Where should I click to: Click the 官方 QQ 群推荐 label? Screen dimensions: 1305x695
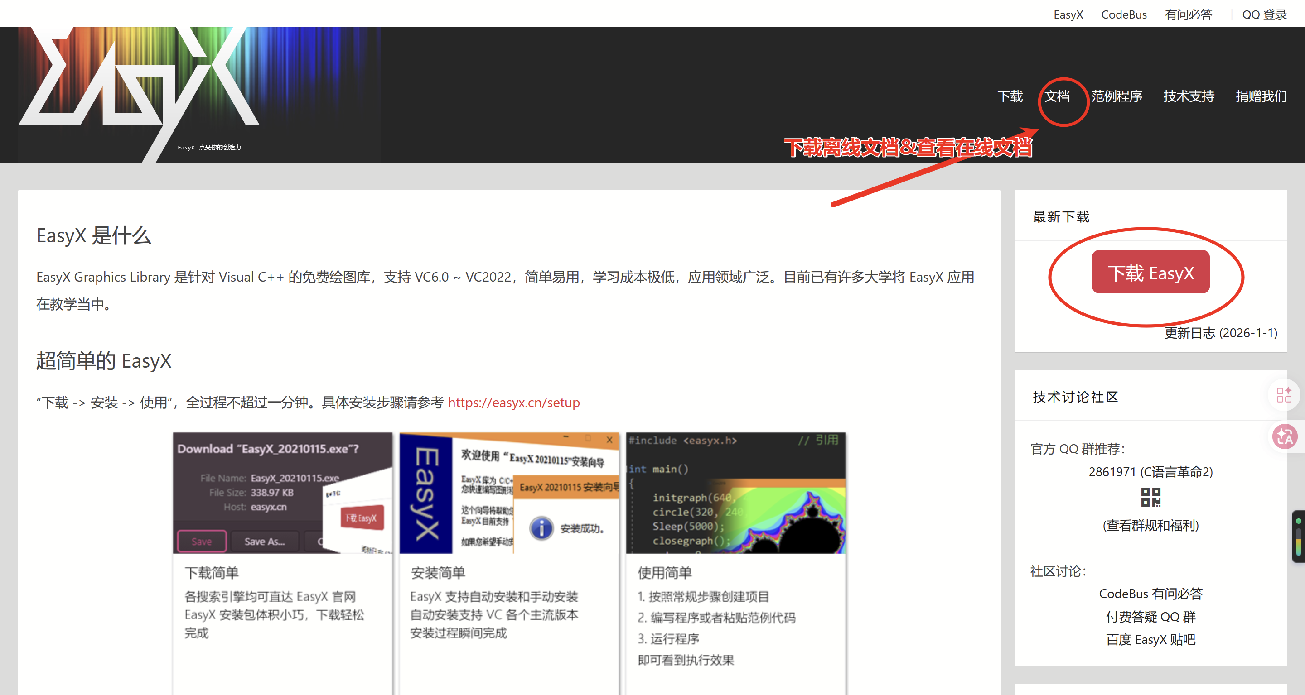(1078, 449)
